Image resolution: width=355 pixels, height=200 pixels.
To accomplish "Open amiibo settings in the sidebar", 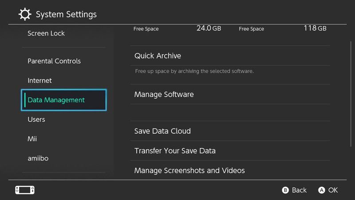I will (x=38, y=159).
